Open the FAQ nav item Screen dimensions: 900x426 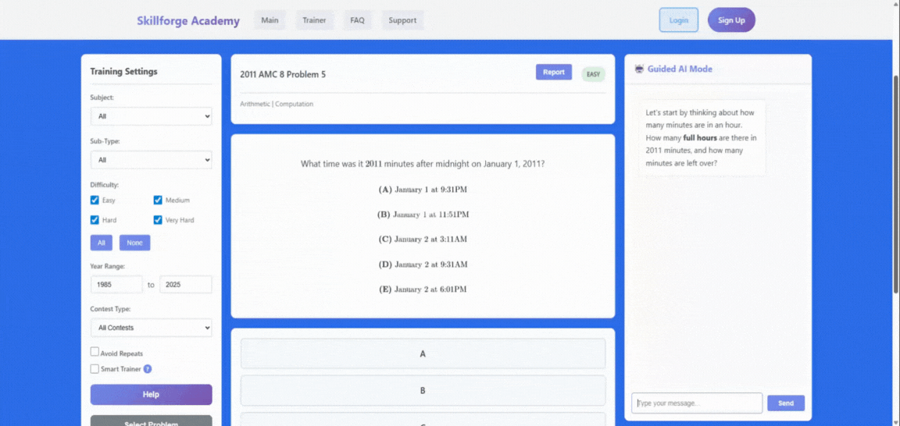pos(358,20)
